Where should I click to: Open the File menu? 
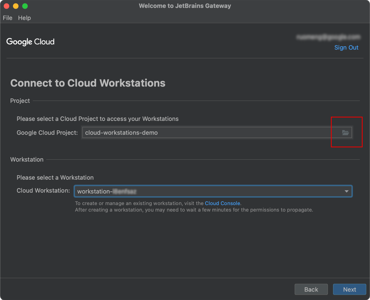point(7,18)
